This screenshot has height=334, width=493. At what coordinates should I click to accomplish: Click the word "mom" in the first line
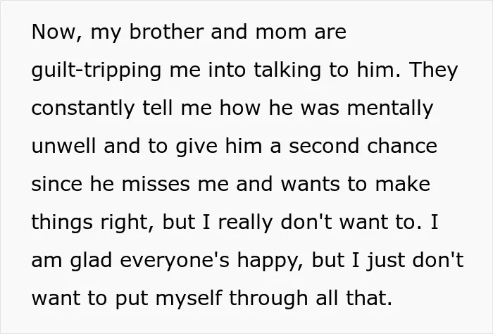pyautogui.click(x=281, y=32)
